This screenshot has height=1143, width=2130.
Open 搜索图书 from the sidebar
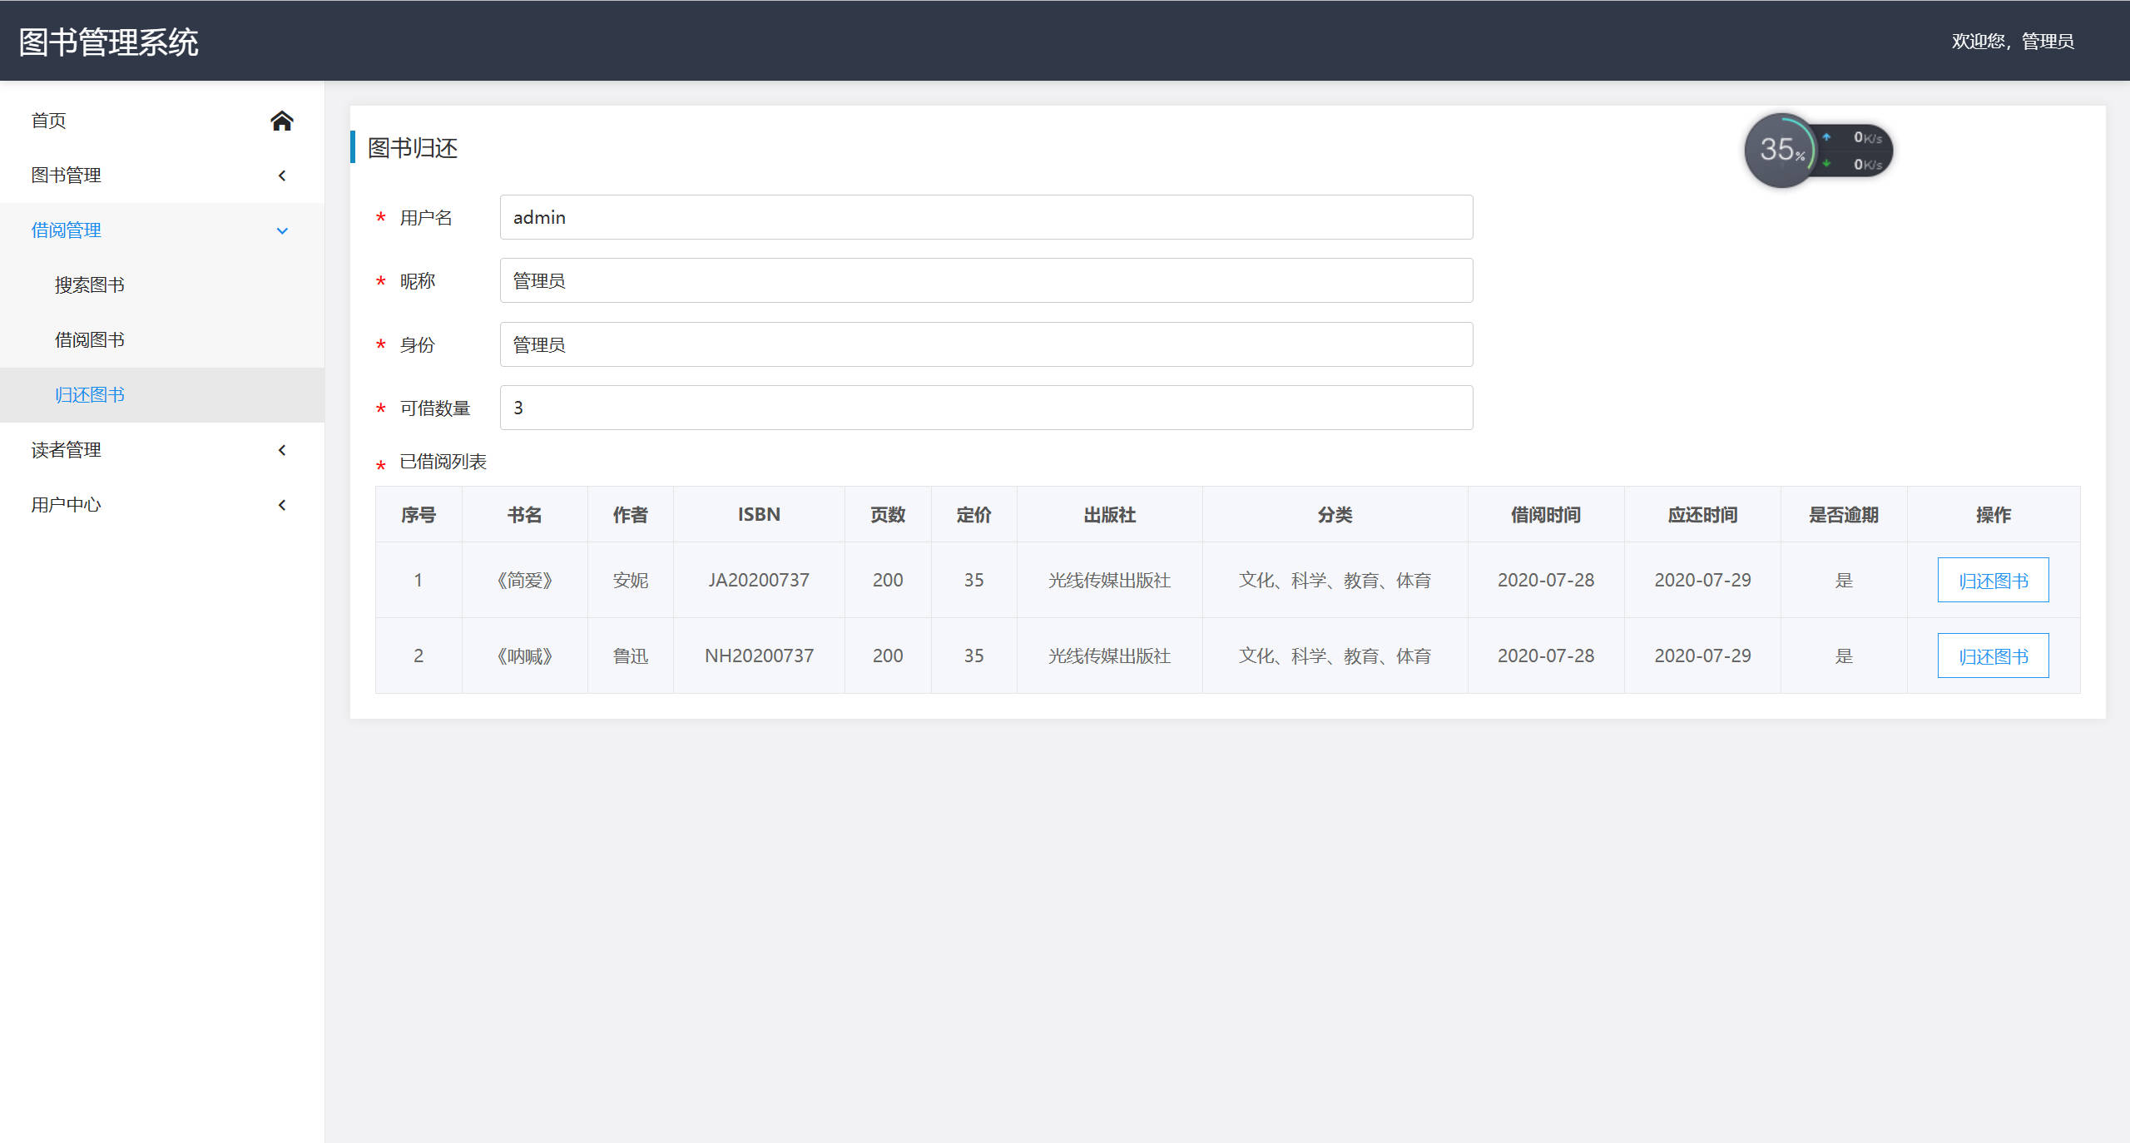click(x=89, y=285)
